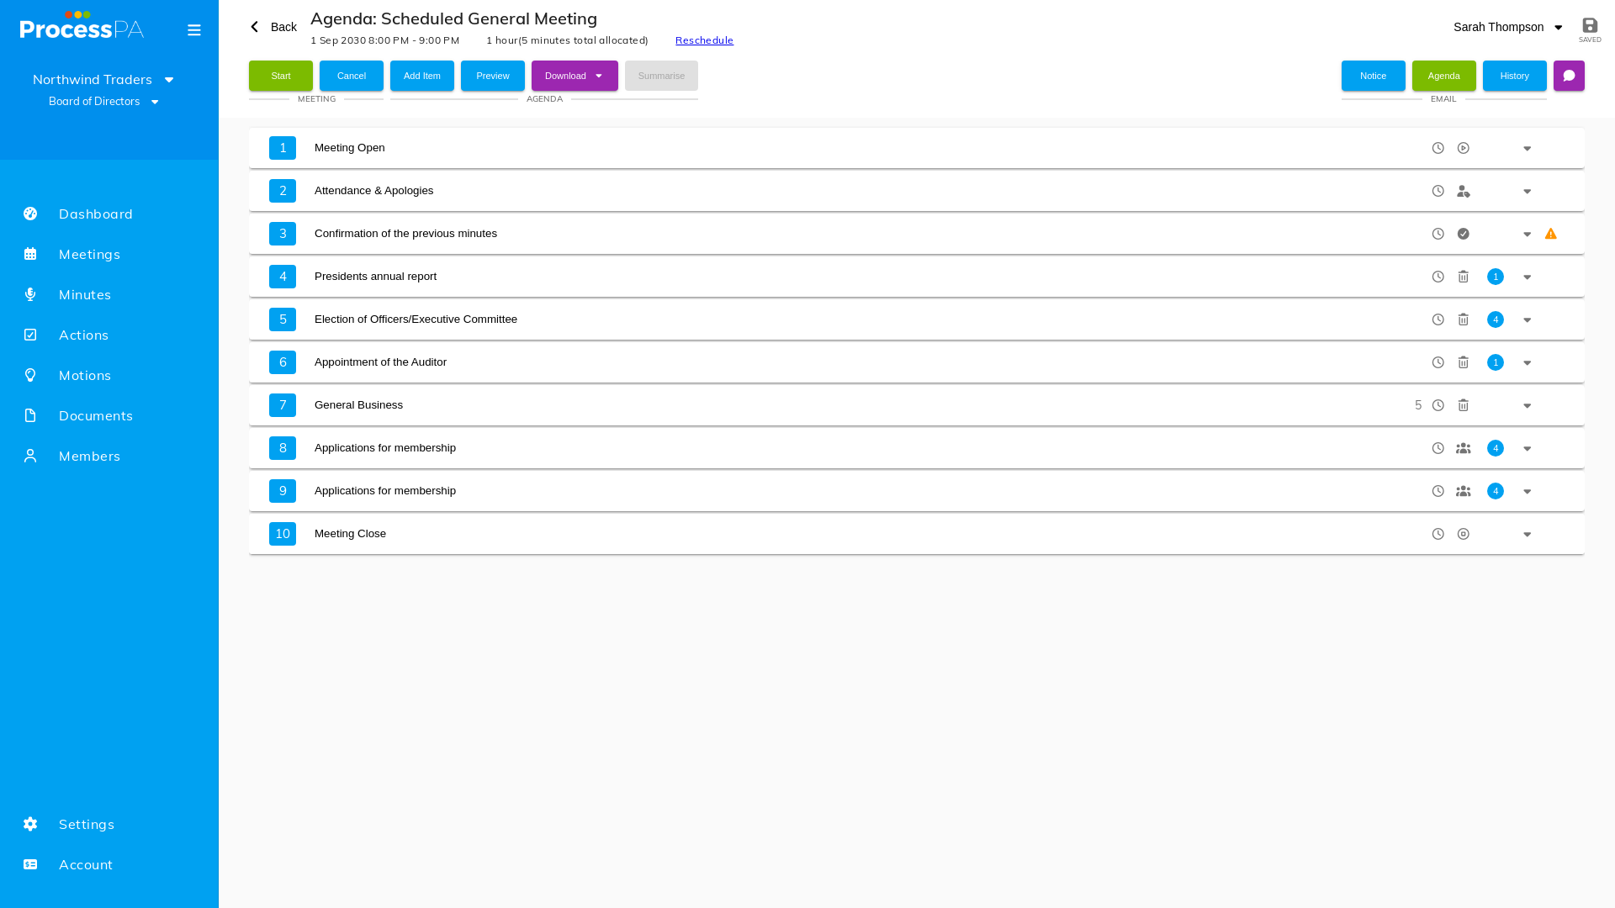
Task: Click badge 4 on Election of Officers row
Action: tap(1496, 319)
